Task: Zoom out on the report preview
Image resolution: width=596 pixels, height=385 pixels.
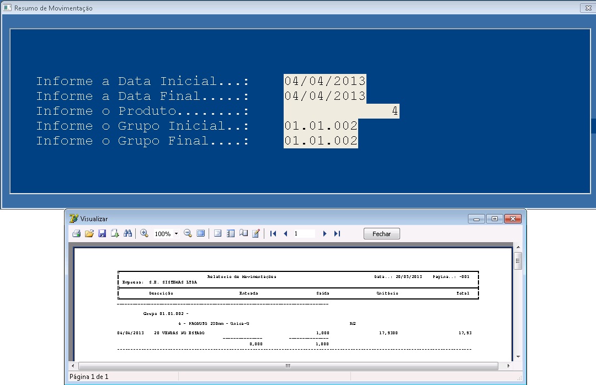Action: point(188,234)
